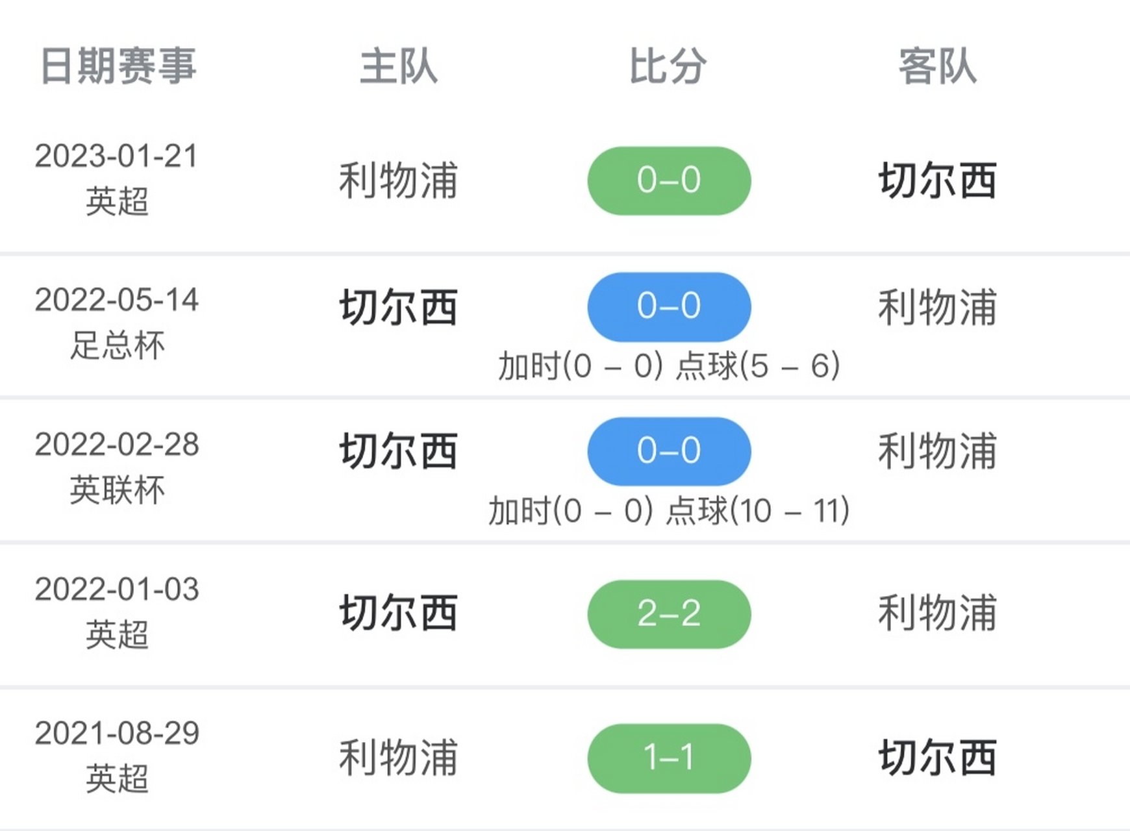Open the blue 0-0 score on 2022-02-28

tap(669, 451)
